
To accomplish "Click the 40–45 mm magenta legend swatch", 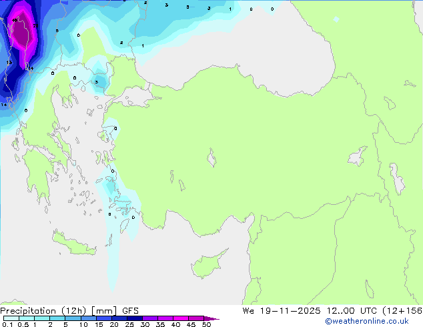I will tap(181, 318).
